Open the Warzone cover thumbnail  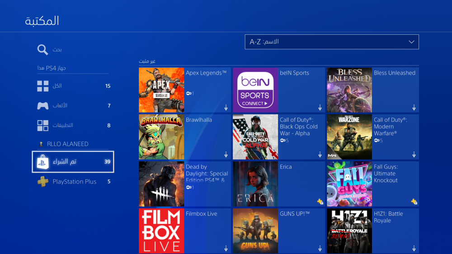(x=349, y=137)
